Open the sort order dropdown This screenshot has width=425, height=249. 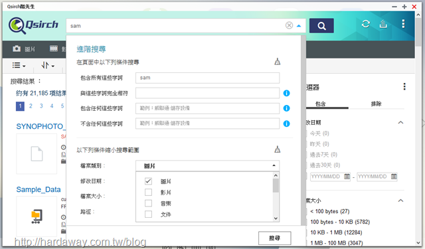48,65
